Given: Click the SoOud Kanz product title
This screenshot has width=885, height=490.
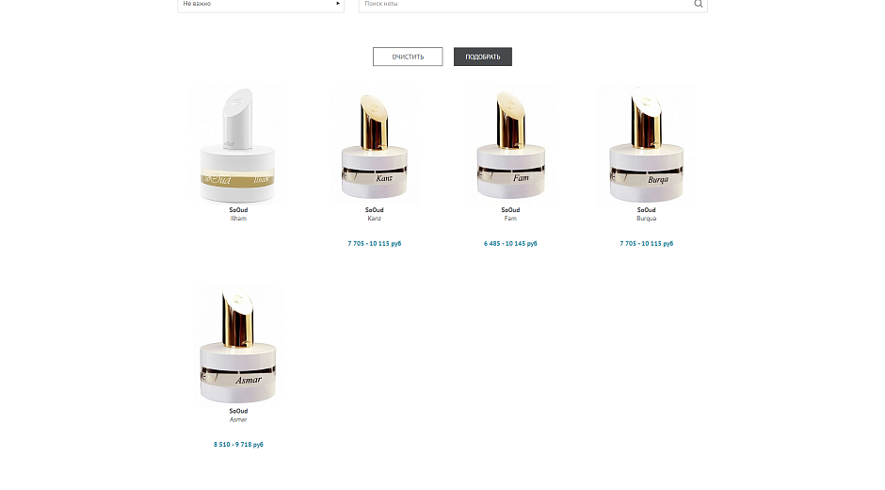Looking at the screenshot, I should (x=374, y=214).
